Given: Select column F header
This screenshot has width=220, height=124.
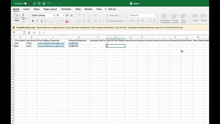Looking at the screenshot, I should pyautogui.click(x=115, y=37).
